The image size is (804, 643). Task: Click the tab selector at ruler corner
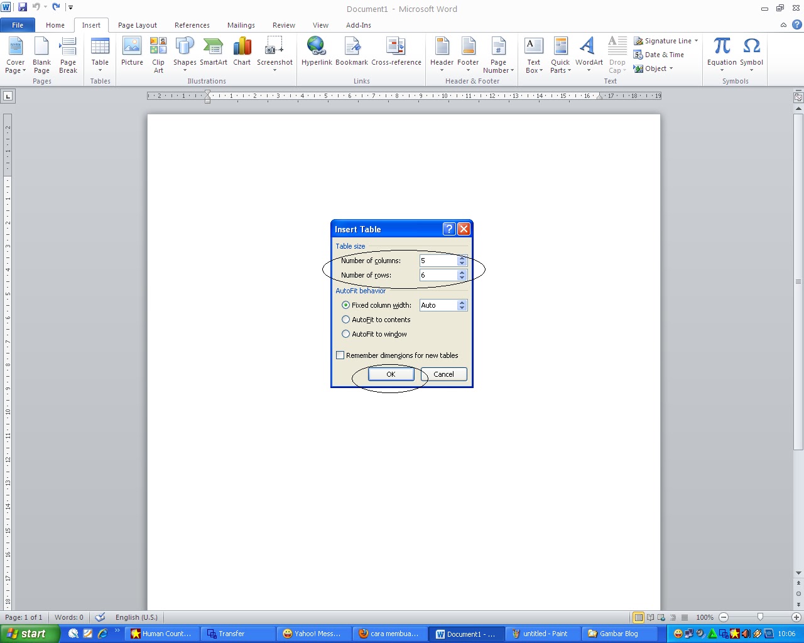(8, 96)
